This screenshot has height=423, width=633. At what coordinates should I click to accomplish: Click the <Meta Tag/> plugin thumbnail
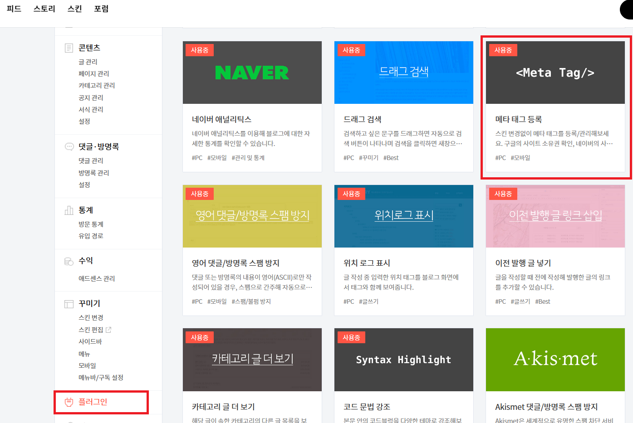[555, 73]
